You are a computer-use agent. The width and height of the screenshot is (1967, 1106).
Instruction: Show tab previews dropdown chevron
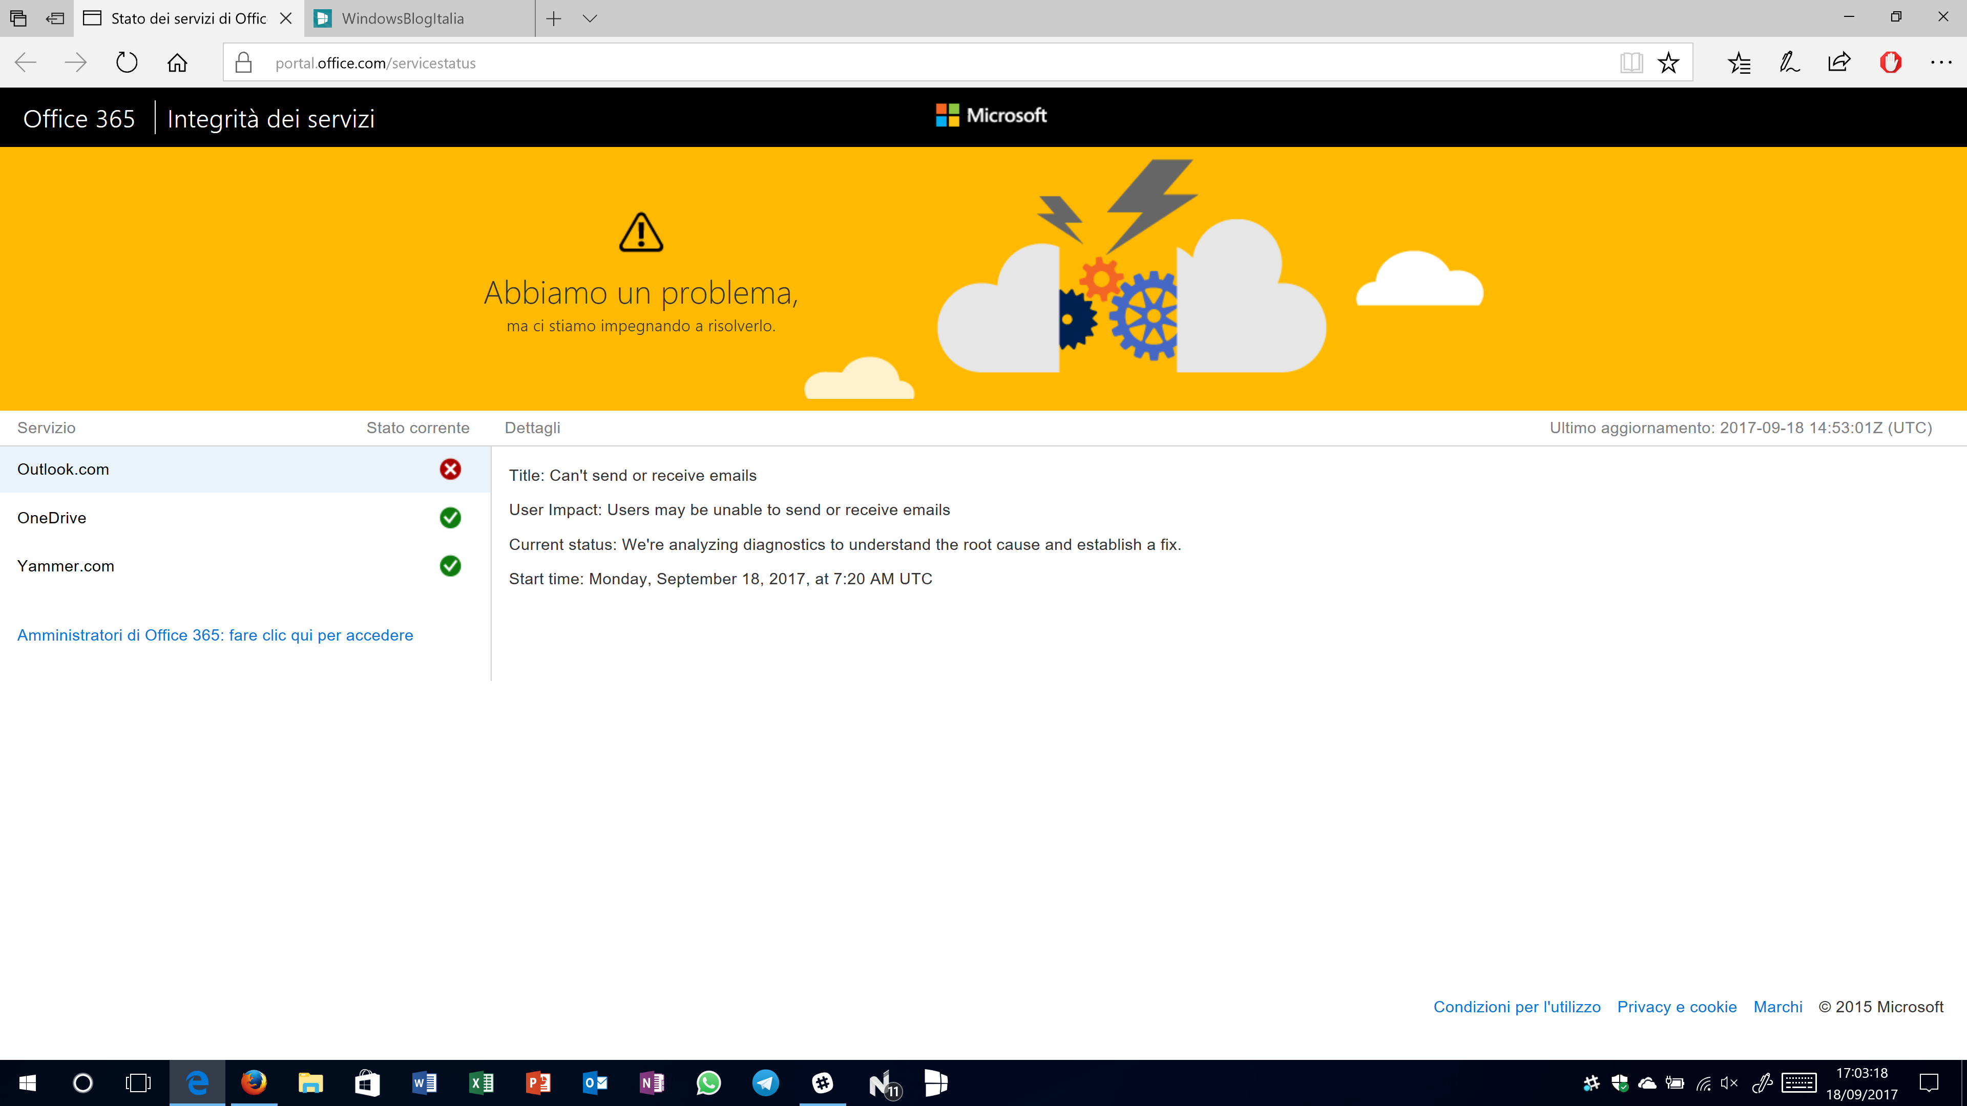point(590,18)
